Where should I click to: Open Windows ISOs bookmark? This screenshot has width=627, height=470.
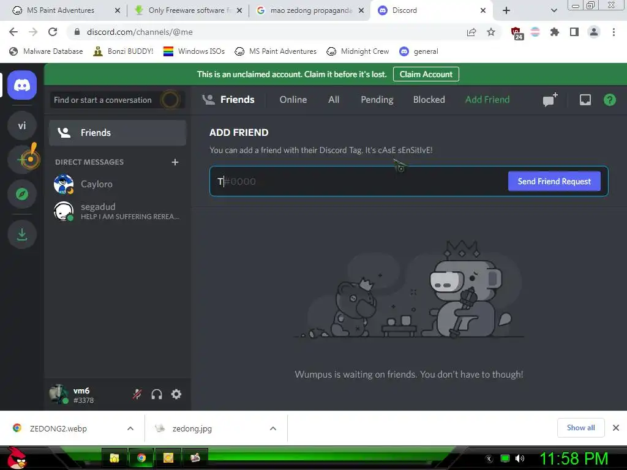tap(194, 51)
